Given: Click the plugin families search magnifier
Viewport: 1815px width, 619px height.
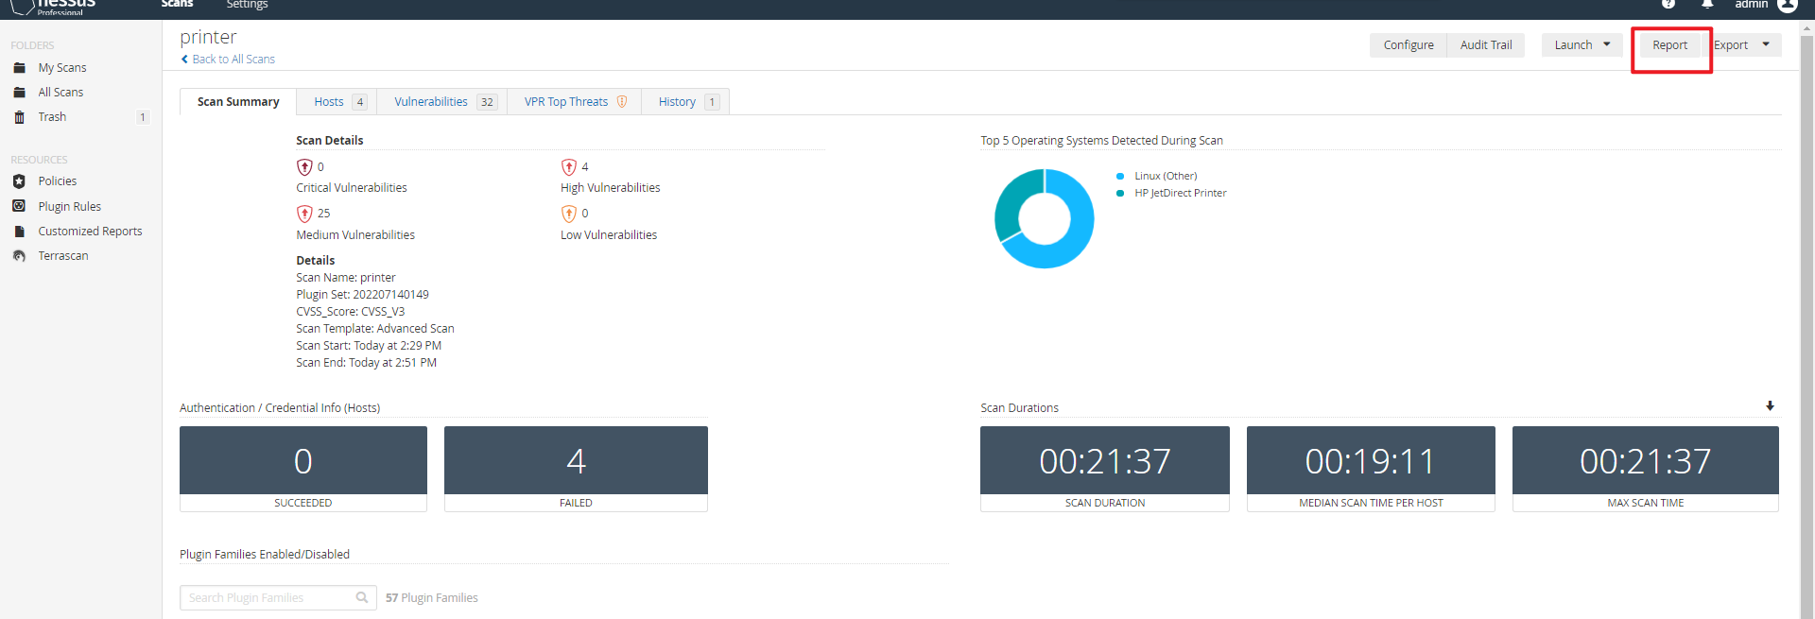Looking at the screenshot, I should (362, 597).
